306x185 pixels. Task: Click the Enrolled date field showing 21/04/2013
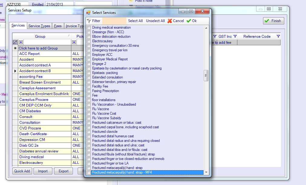60,4
